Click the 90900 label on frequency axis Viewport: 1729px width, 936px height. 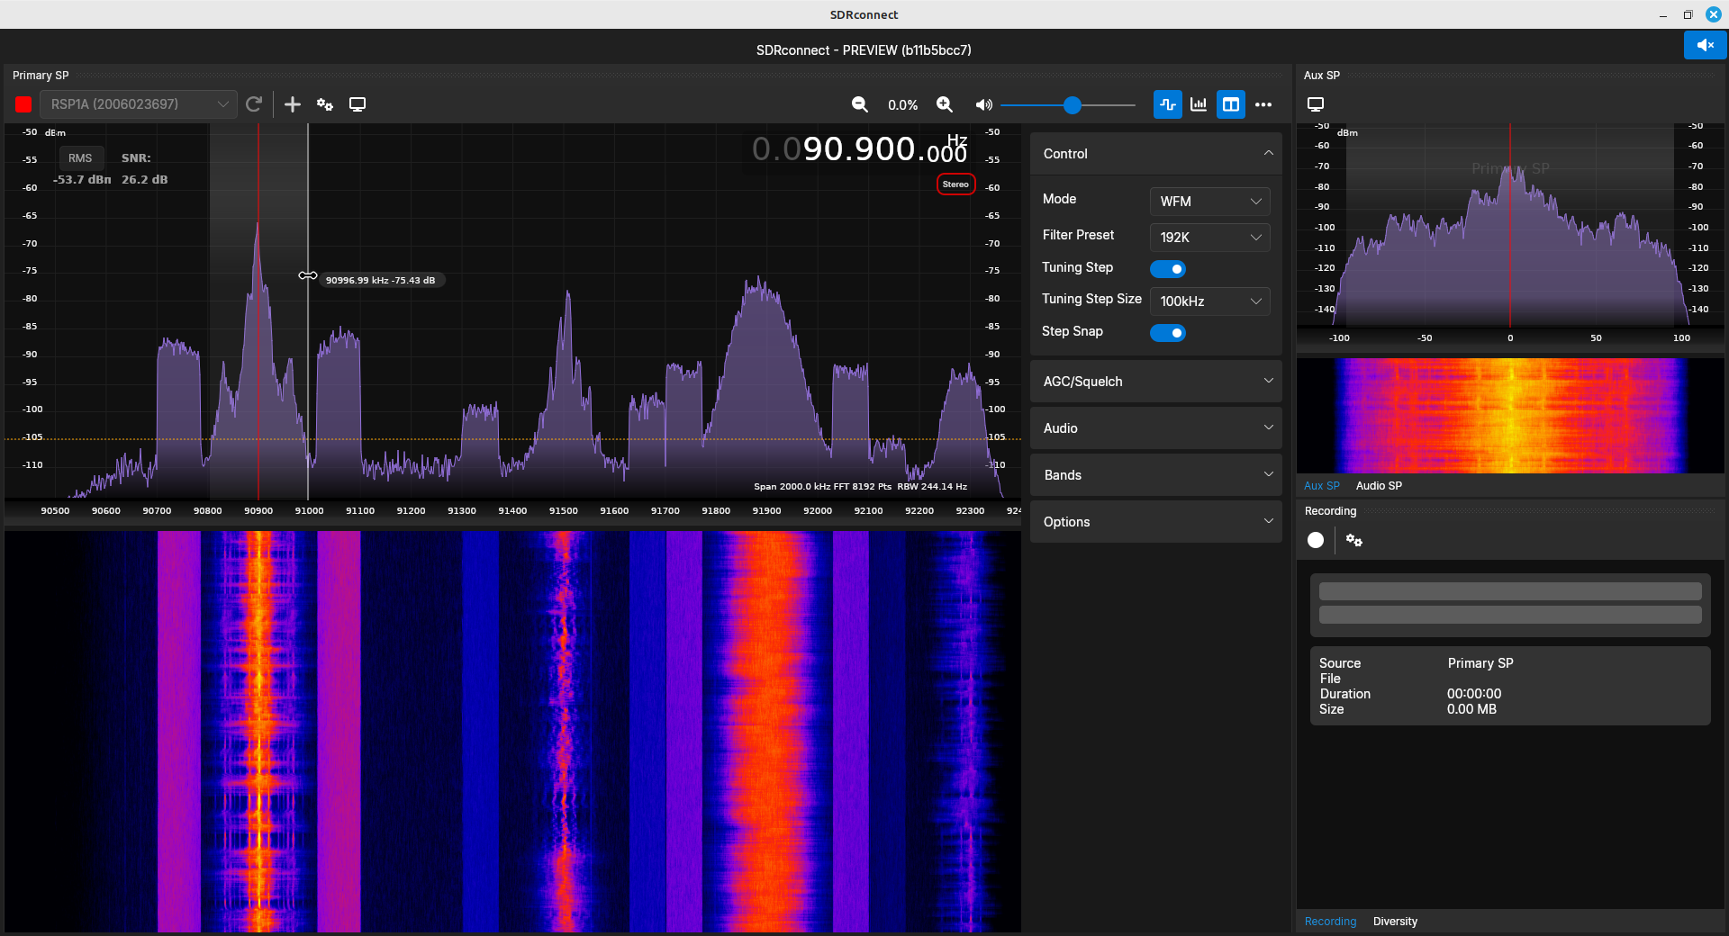[258, 510]
